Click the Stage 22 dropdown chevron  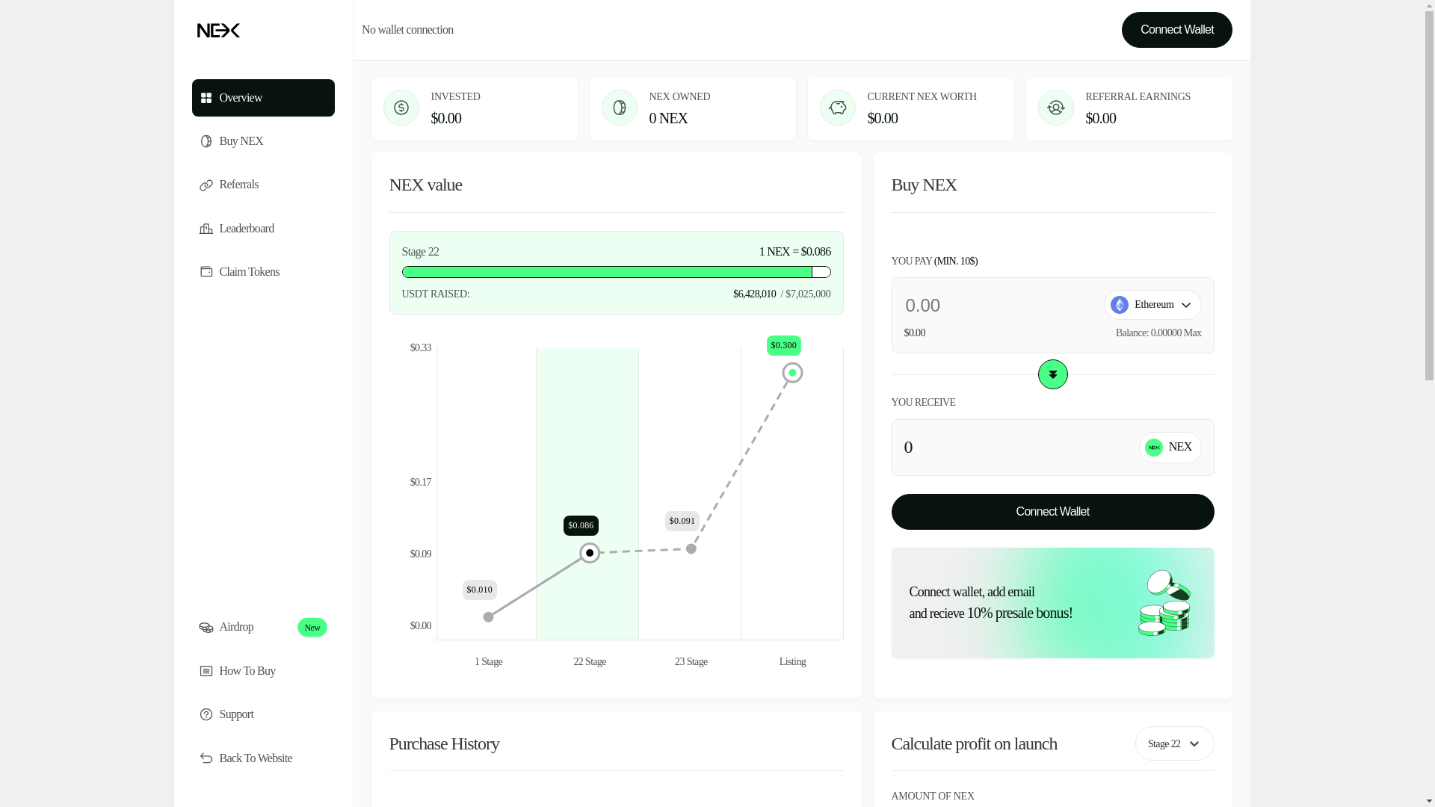1194,744
